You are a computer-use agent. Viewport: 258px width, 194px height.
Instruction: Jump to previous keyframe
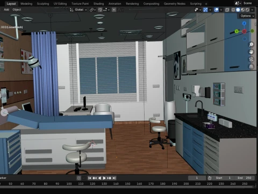point(95,178)
